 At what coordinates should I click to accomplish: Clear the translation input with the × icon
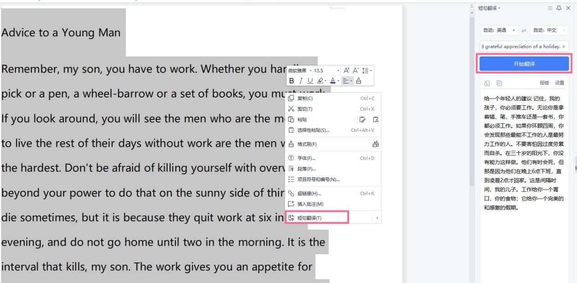pos(564,46)
